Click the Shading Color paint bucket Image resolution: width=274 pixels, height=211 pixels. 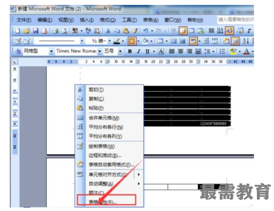point(145,41)
